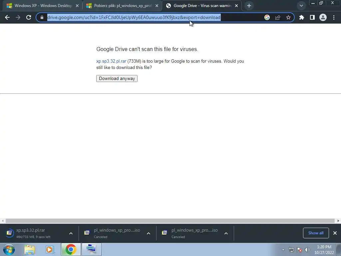
Task: Restore down the Chrome window
Action: 321,3
